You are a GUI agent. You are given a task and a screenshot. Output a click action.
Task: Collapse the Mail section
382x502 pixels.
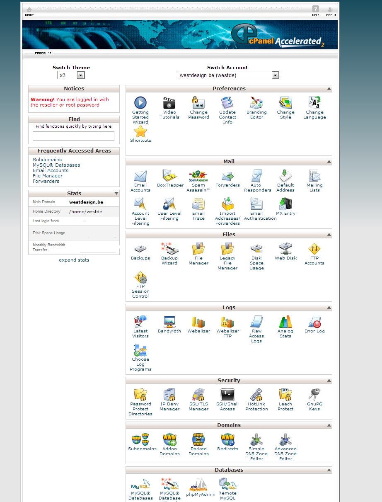329,162
